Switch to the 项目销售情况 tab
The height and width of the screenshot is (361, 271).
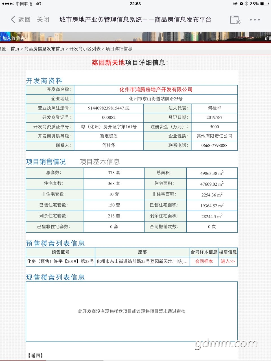click(x=46, y=162)
